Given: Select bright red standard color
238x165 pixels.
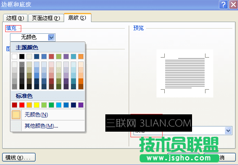Looking at the screenshot, I should click(x=22, y=105).
